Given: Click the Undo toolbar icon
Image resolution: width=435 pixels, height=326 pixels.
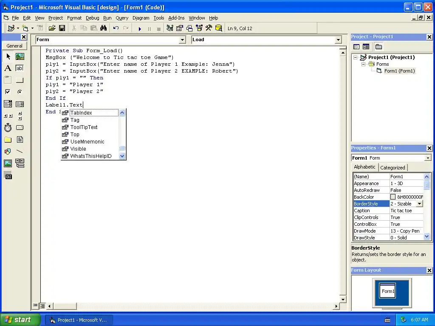Looking at the screenshot, I should pyautogui.click(x=116, y=28).
